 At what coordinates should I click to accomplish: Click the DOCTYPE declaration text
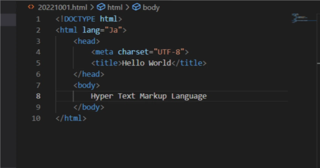pyautogui.click(x=89, y=19)
